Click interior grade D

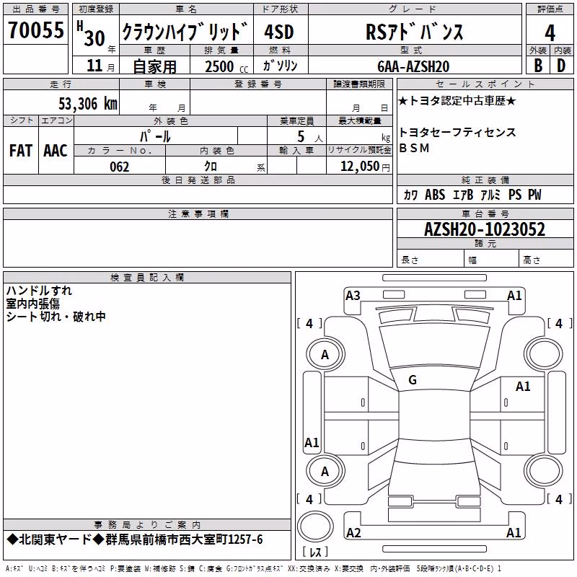click(561, 66)
